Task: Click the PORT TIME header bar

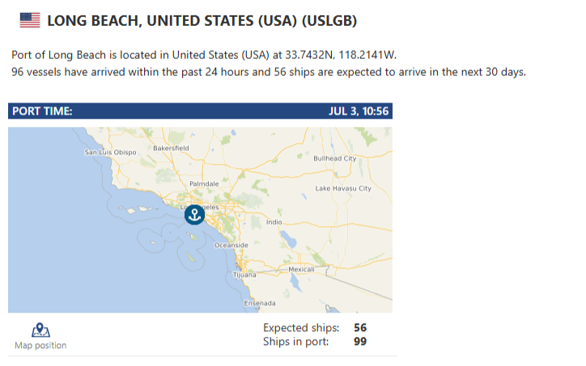Action: 200,111
